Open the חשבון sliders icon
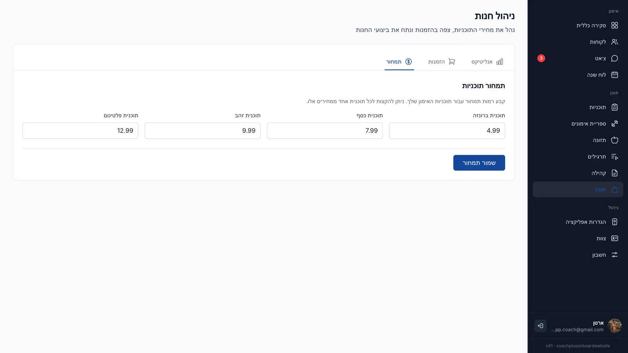This screenshot has height=353, width=628. (615, 255)
